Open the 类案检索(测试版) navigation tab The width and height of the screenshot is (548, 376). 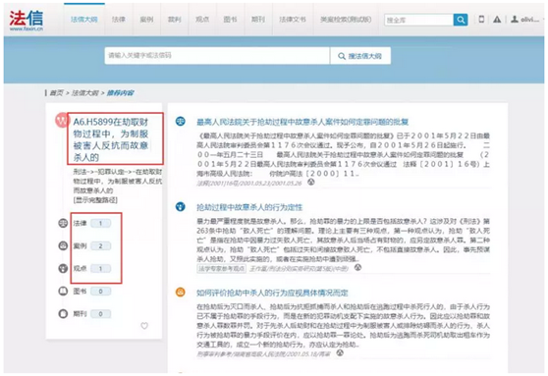pyautogui.click(x=346, y=20)
